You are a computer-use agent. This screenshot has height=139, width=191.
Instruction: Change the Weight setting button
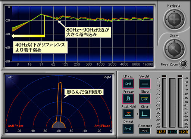[x=145, y=84]
